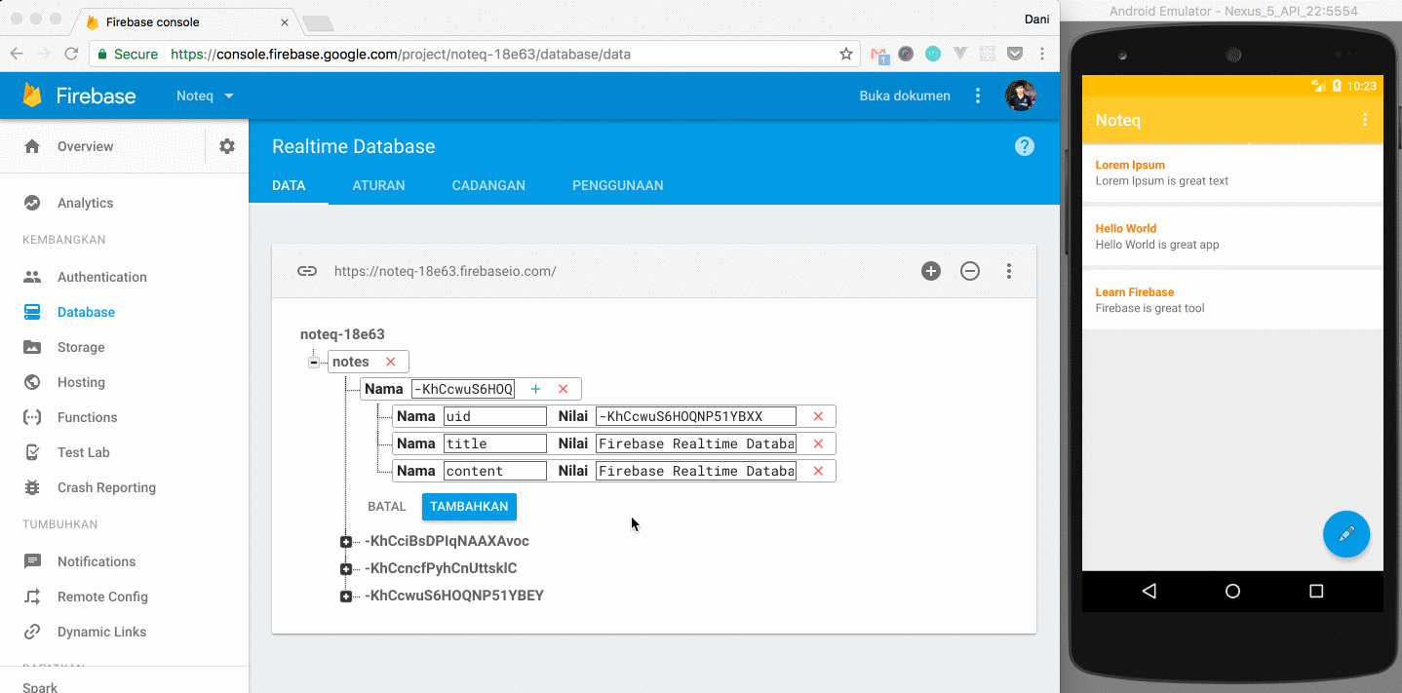Open the Firebase header overflow menu

tap(978, 96)
